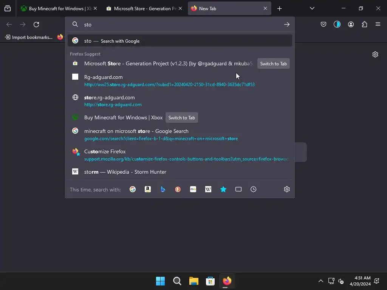Open the clock showing 4:51 AM
The image size is (387, 290).
360,281
